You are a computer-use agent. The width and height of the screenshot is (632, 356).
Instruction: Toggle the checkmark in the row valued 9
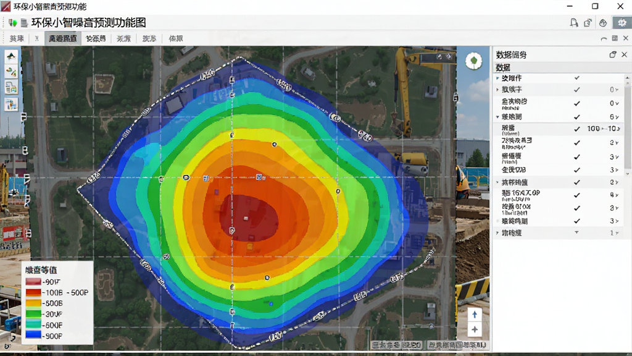click(577, 195)
